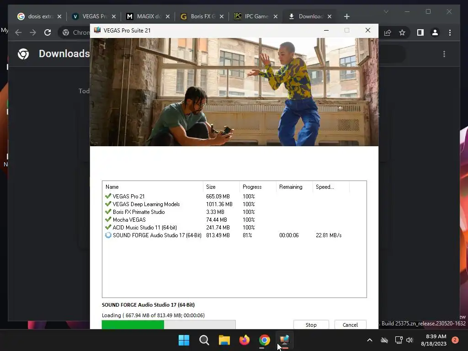Open Windows taskbar Search
468x351 pixels.
coord(204,340)
